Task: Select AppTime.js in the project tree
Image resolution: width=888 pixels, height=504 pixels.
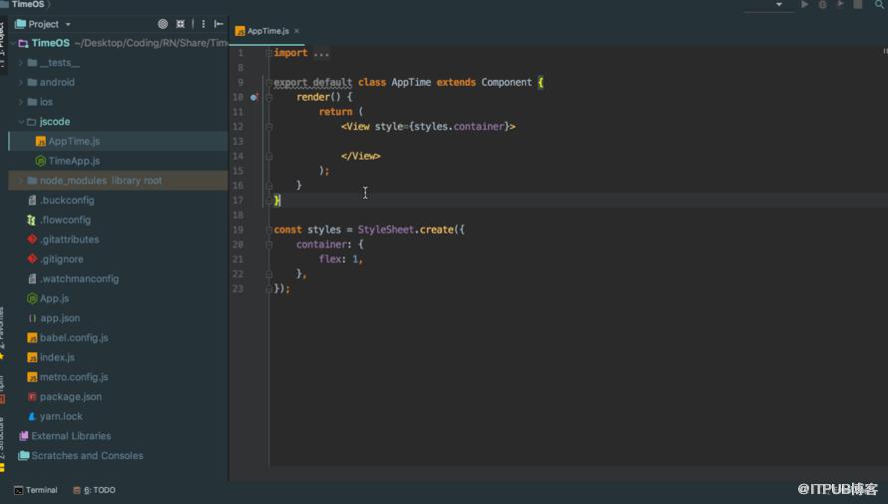Action: click(74, 141)
